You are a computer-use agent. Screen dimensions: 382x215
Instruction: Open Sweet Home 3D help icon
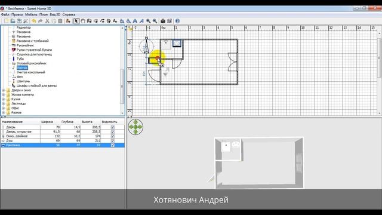coord(177,21)
